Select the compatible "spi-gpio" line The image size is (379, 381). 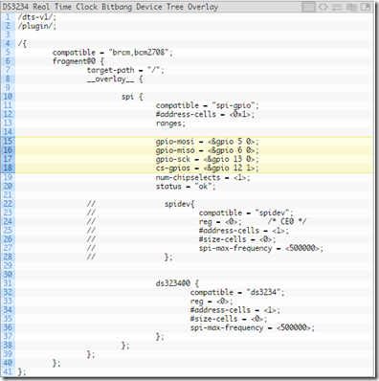pyautogui.click(x=208, y=105)
